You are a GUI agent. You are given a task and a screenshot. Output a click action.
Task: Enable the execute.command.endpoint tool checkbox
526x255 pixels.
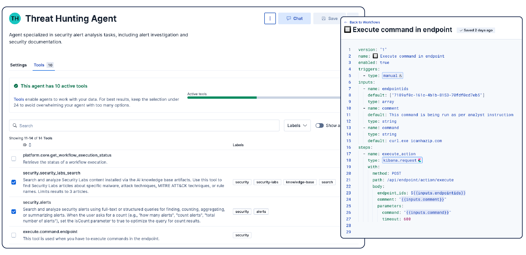point(14,235)
